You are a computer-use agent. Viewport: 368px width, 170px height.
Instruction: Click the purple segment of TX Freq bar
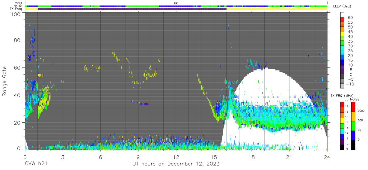pyautogui.click(x=132, y=9)
